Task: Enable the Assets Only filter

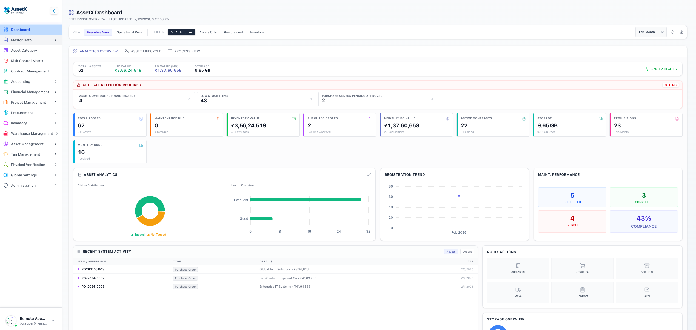Action: [x=208, y=32]
